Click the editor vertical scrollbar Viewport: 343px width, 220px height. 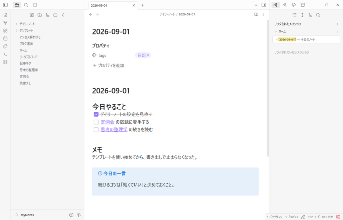tap(268, 88)
